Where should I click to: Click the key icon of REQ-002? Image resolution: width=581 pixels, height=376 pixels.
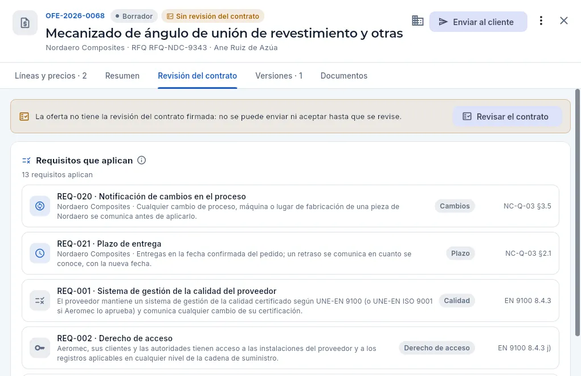[40, 348]
